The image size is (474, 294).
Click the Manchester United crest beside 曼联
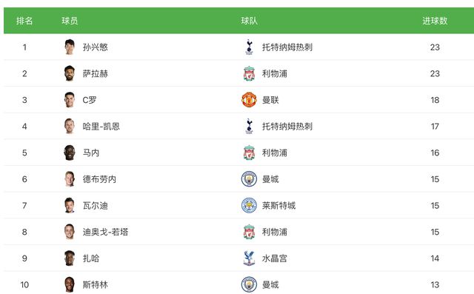tap(249, 100)
